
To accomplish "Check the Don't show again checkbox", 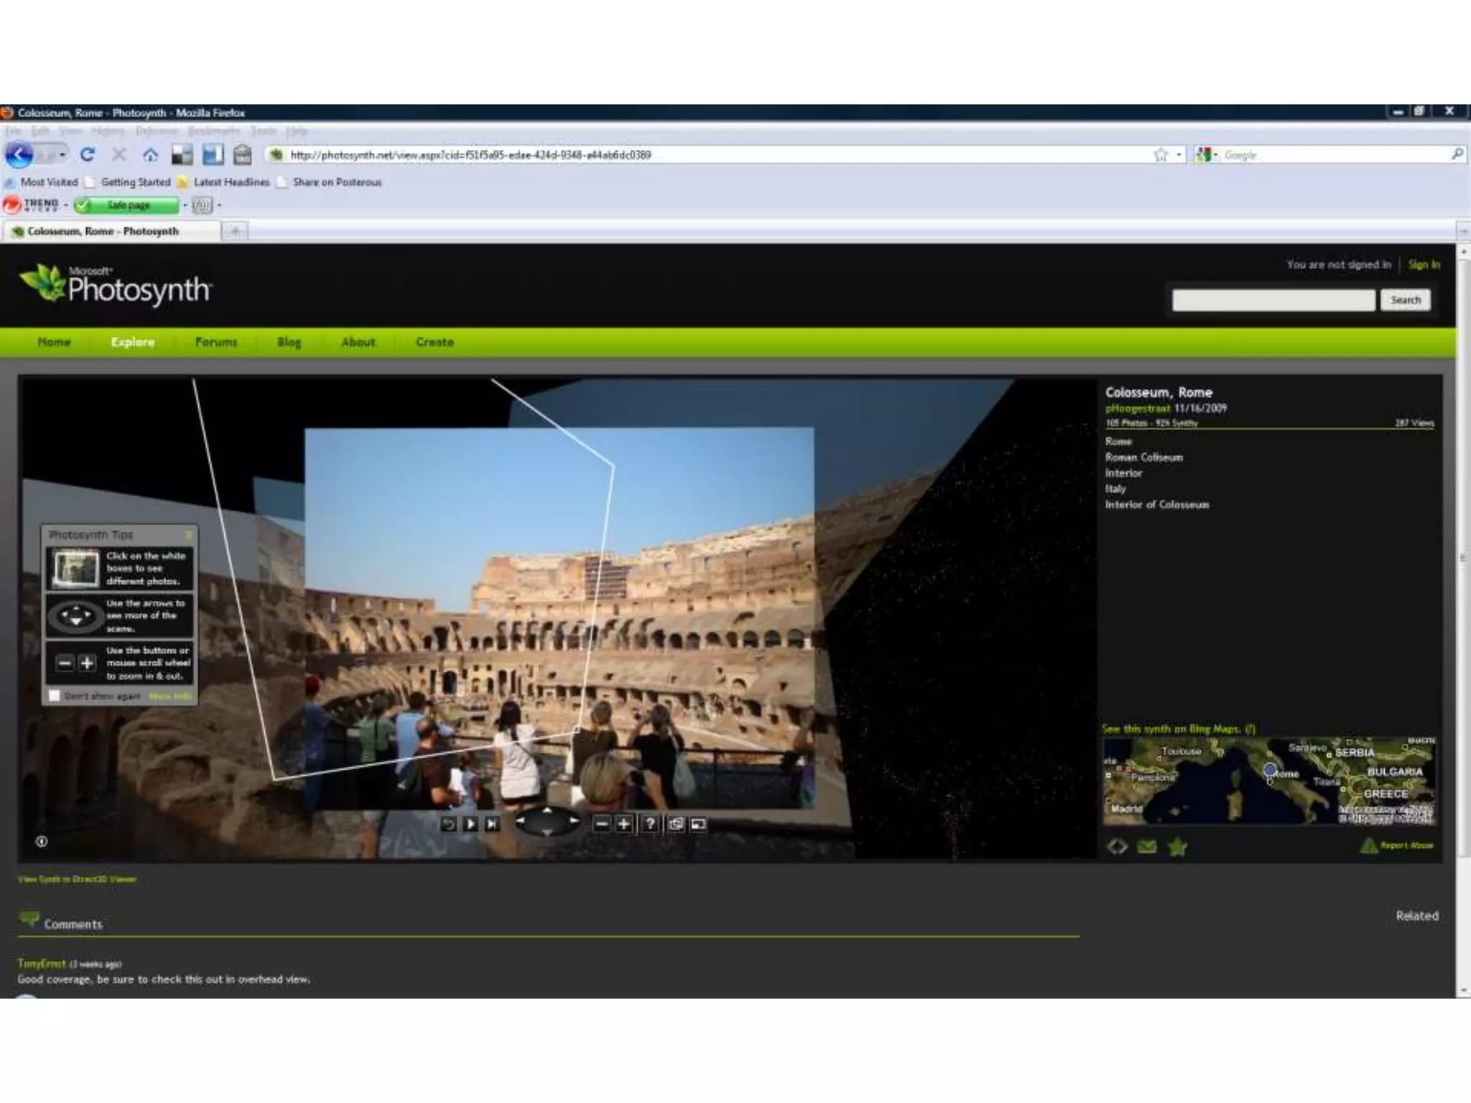I will 55,696.
